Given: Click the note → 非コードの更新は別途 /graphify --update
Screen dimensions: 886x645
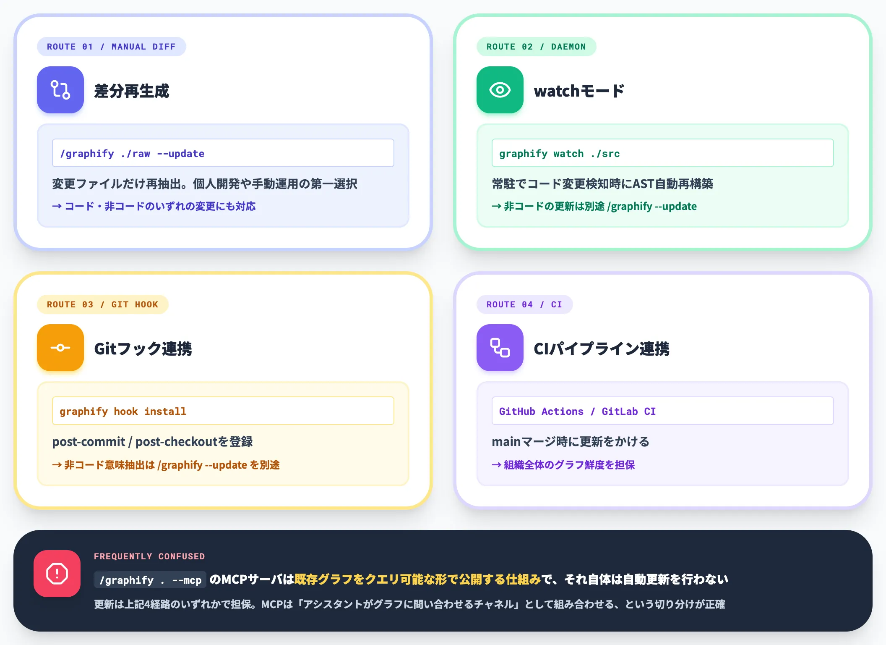Looking at the screenshot, I should [x=594, y=206].
